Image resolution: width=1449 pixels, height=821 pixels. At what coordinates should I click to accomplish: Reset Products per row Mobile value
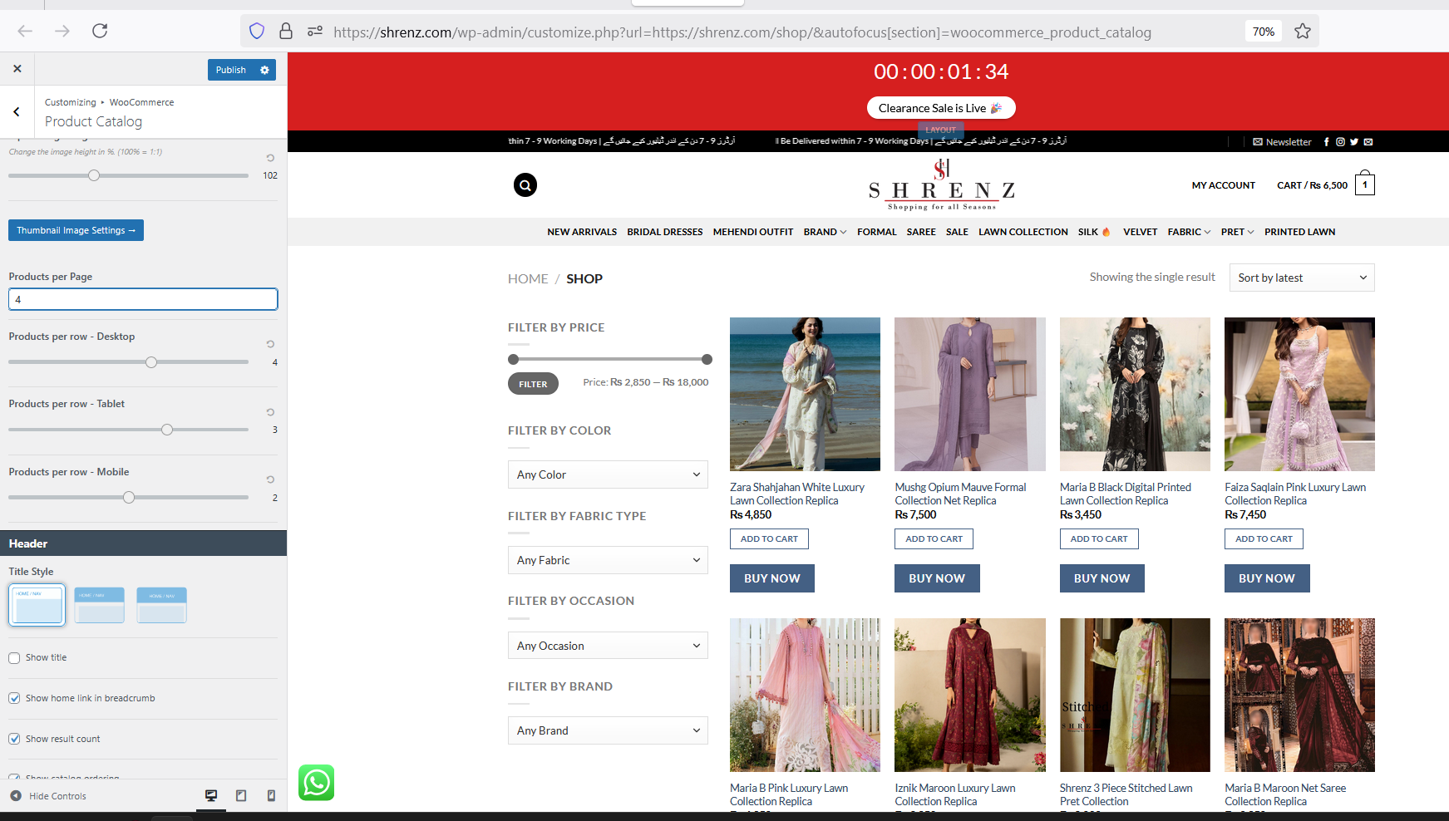coord(270,479)
